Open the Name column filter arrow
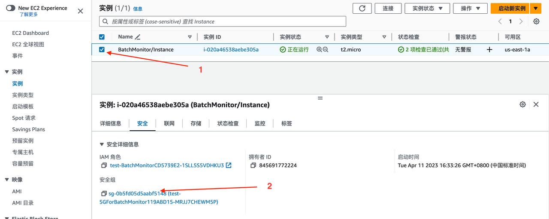 tap(190, 37)
